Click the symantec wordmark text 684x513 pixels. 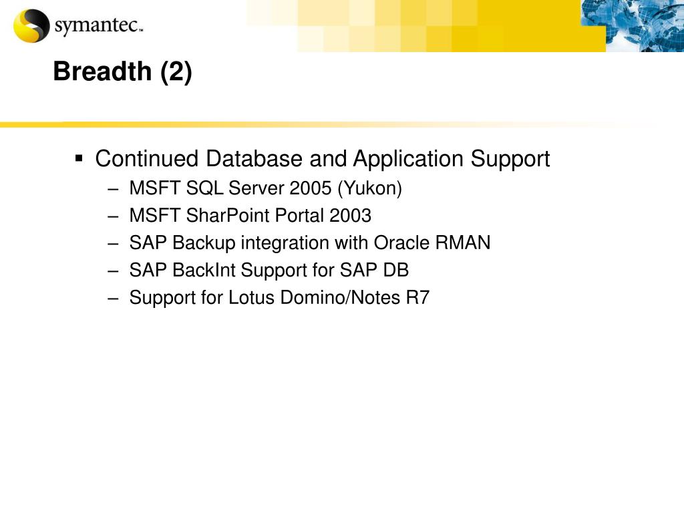(x=99, y=26)
